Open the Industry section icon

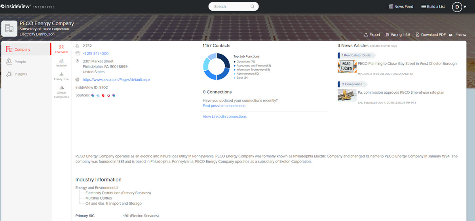[61, 61]
